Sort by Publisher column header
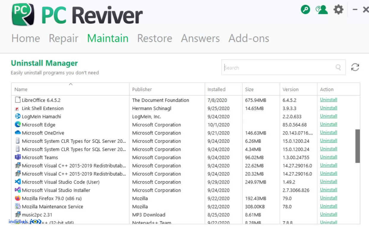369x230 pixels. [167, 89]
